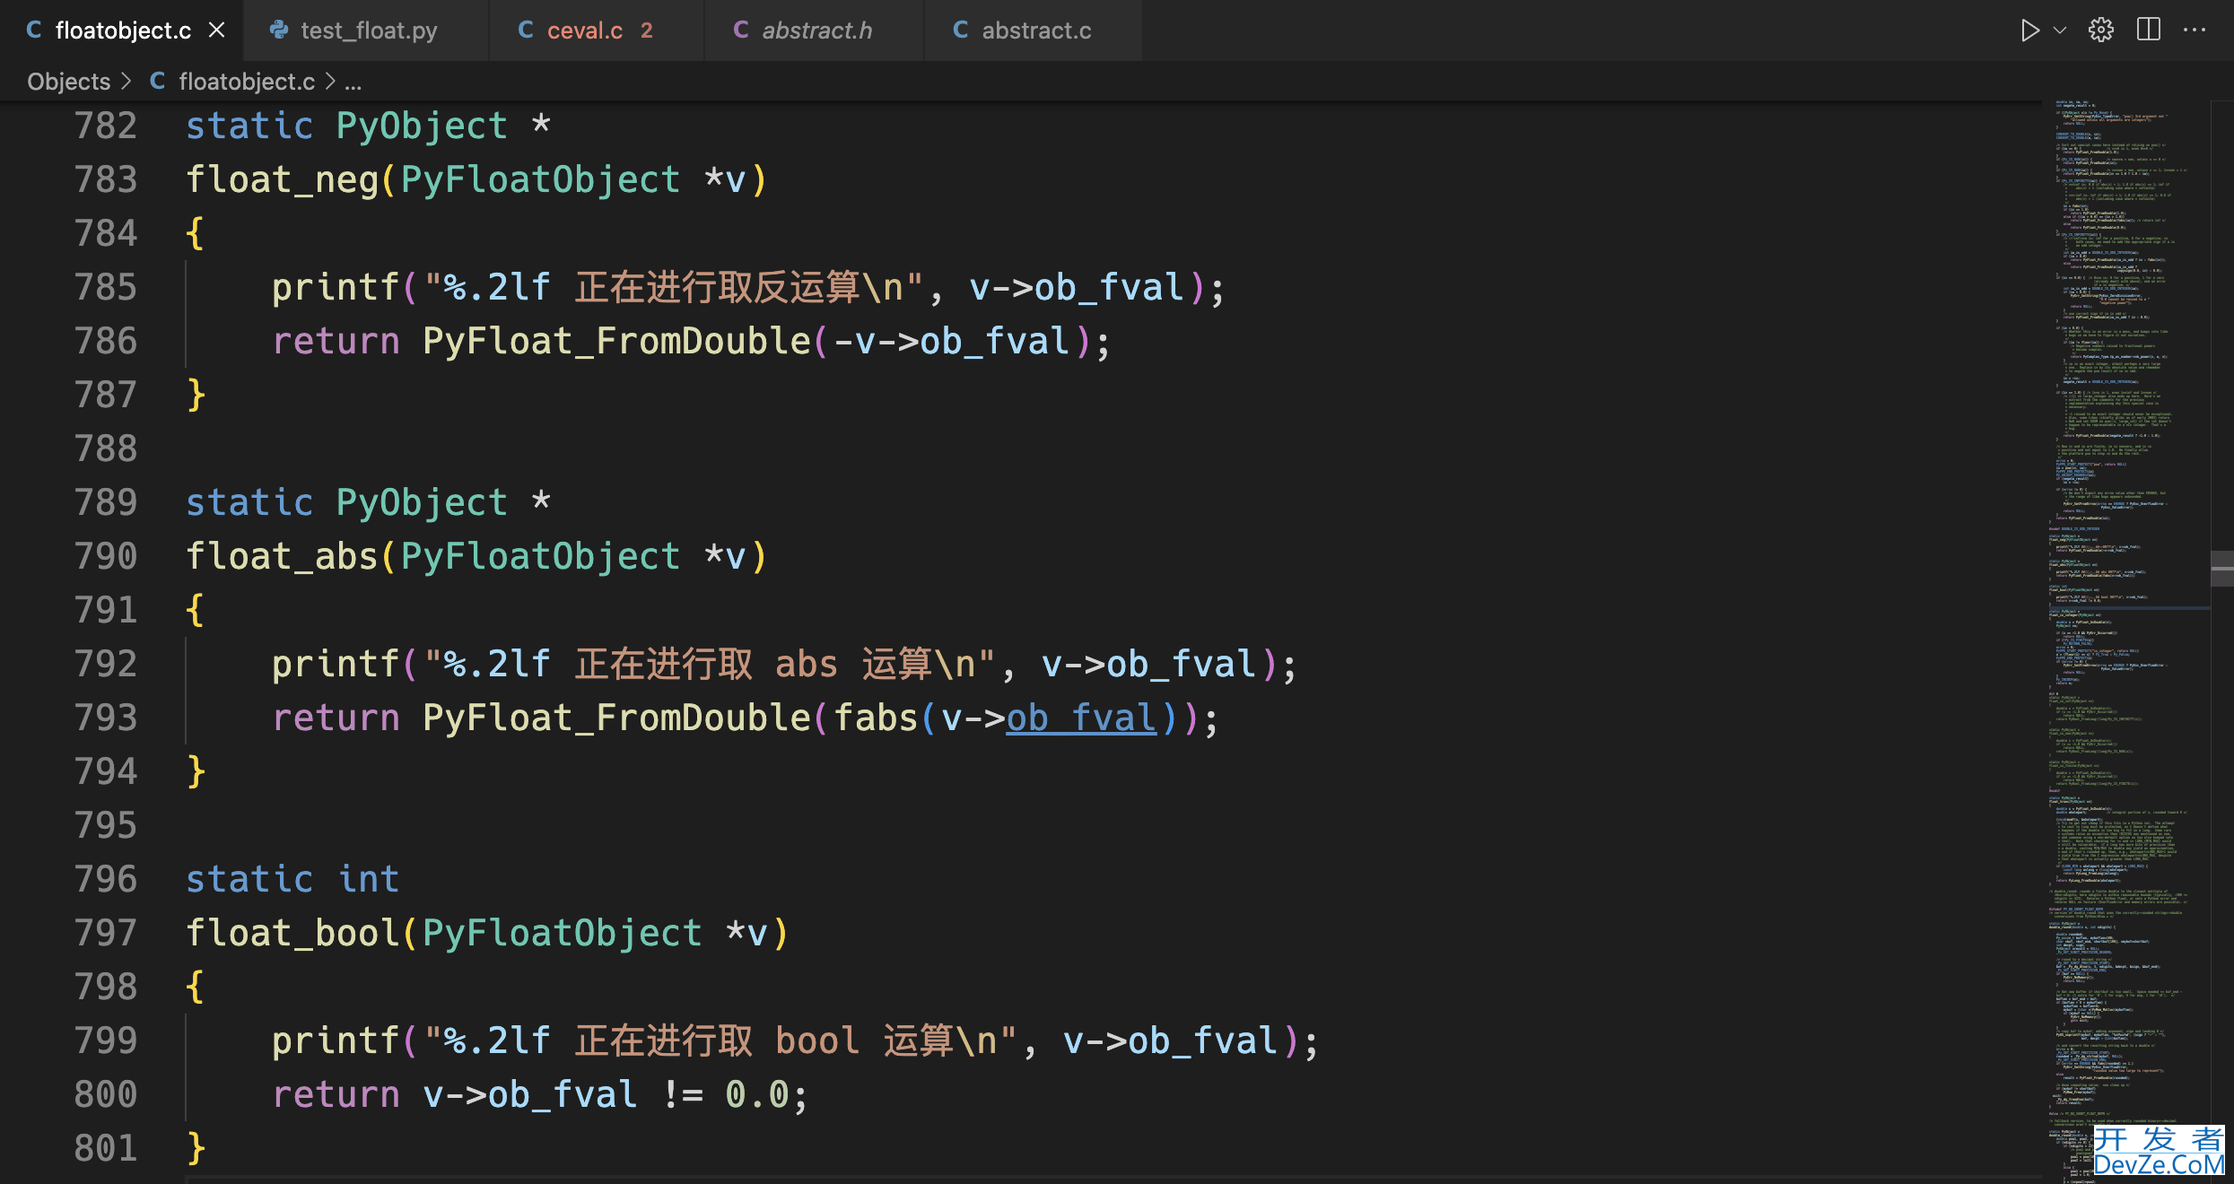Click line number 801 in the gutter
This screenshot has height=1184, width=2234.
(106, 1148)
